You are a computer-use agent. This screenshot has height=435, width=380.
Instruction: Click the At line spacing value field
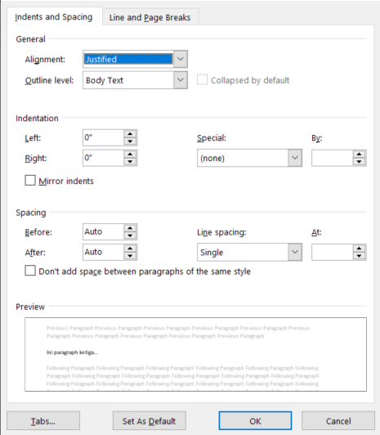(333, 252)
